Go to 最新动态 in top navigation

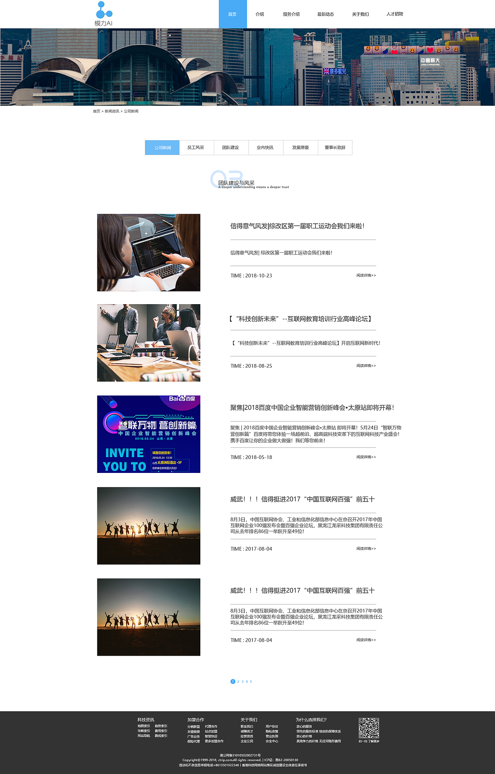[x=326, y=14]
